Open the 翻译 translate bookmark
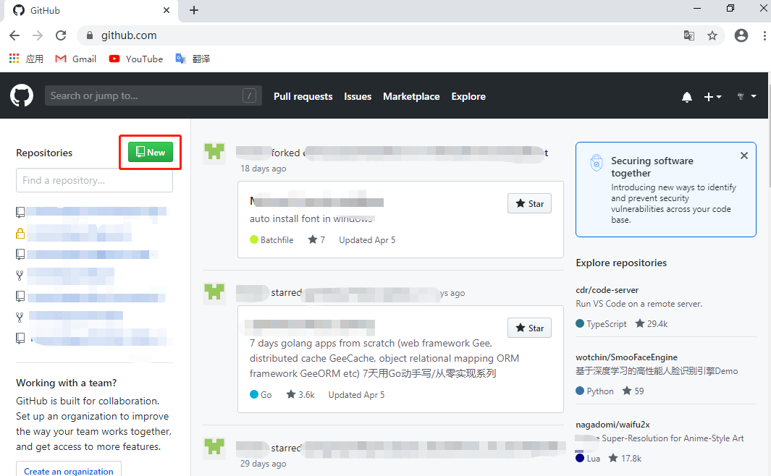The height and width of the screenshot is (476, 771). pos(193,59)
